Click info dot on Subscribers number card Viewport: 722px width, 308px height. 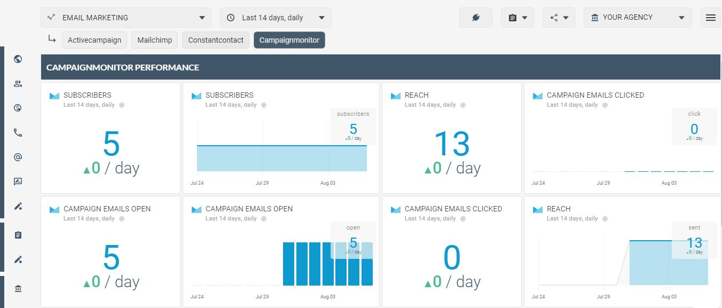pyautogui.click(x=121, y=105)
